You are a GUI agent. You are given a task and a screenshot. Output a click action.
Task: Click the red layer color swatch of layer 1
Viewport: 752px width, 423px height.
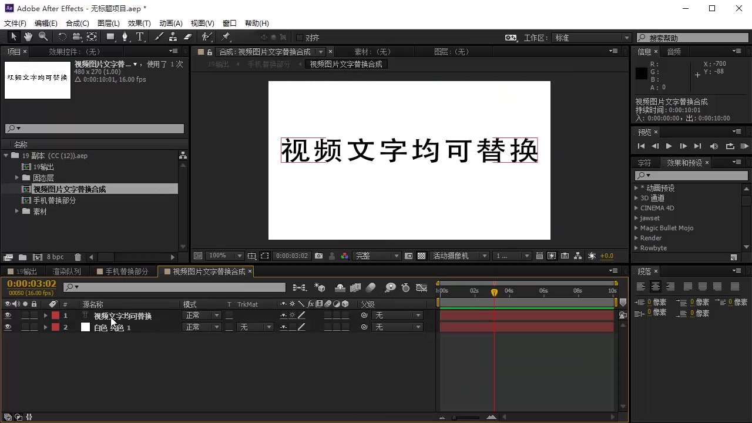(56, 315)
